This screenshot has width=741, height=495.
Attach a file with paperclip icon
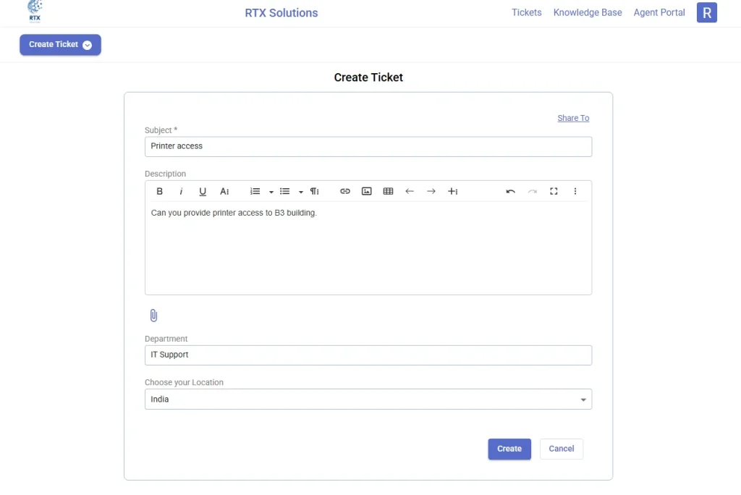pyautogui.click(x=153, y=316)
